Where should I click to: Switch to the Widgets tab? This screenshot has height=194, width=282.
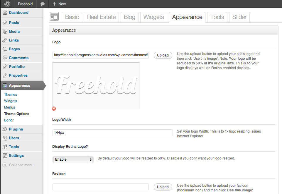154,17
